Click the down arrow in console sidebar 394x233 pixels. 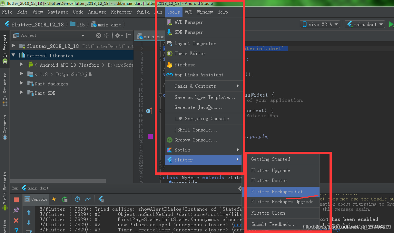[29, 223]
